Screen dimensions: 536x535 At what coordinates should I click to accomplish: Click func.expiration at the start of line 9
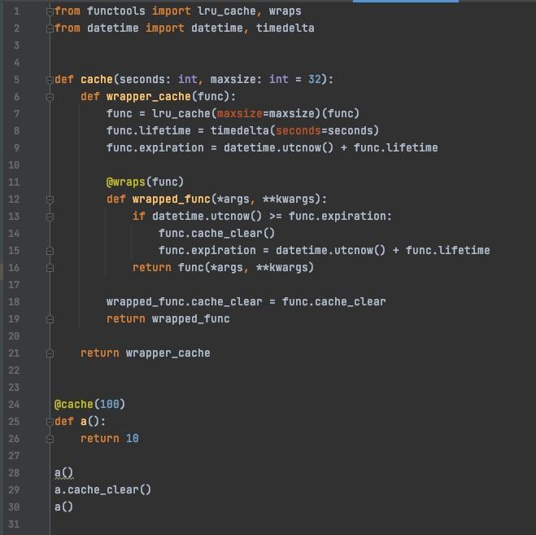click(x=155, y=148)
